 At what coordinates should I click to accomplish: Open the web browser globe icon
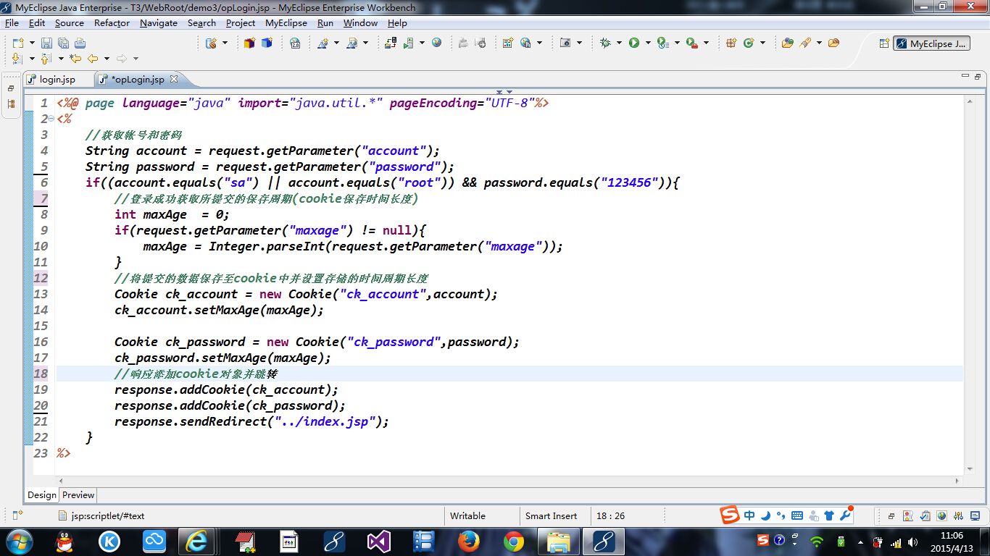pyautogui.click(x=436, y=43)
